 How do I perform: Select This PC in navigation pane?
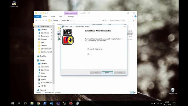pos(42,60)
